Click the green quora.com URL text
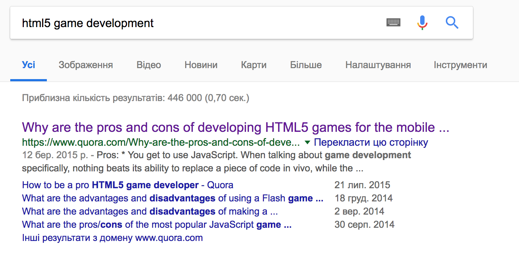519x260 pixels. click(x=161, y=142)
